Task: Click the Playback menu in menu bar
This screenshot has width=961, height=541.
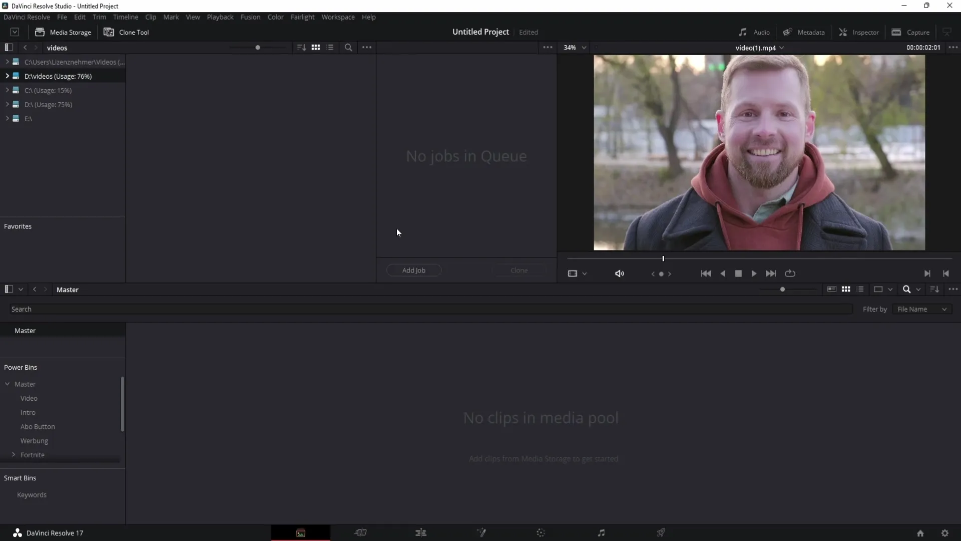Action: pos(220,17)
